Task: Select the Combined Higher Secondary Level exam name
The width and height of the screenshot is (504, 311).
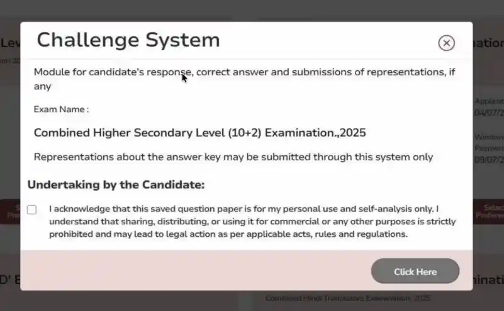Action: click(199, 133)
